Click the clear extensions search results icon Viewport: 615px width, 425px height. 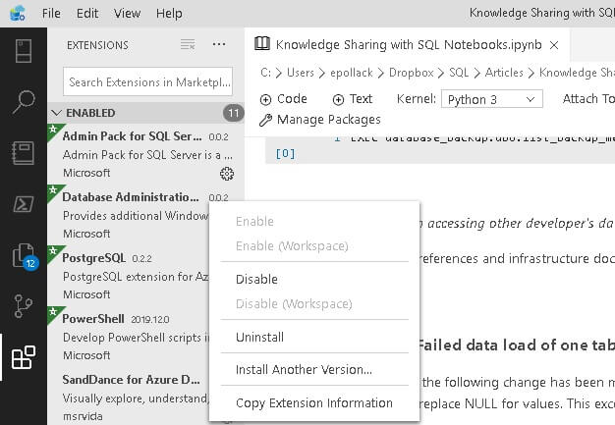[188, 45]
